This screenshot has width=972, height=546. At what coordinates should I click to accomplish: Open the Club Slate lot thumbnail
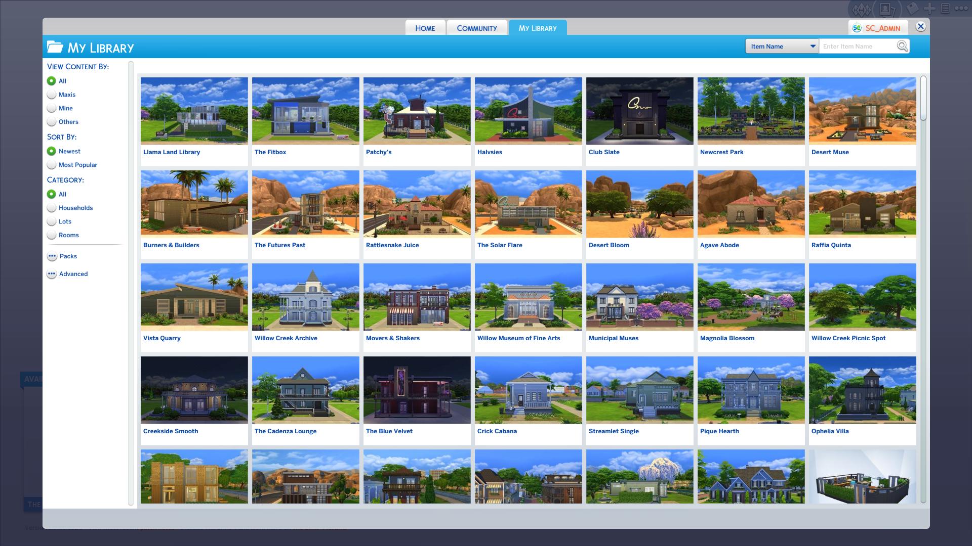click(640, 111)
